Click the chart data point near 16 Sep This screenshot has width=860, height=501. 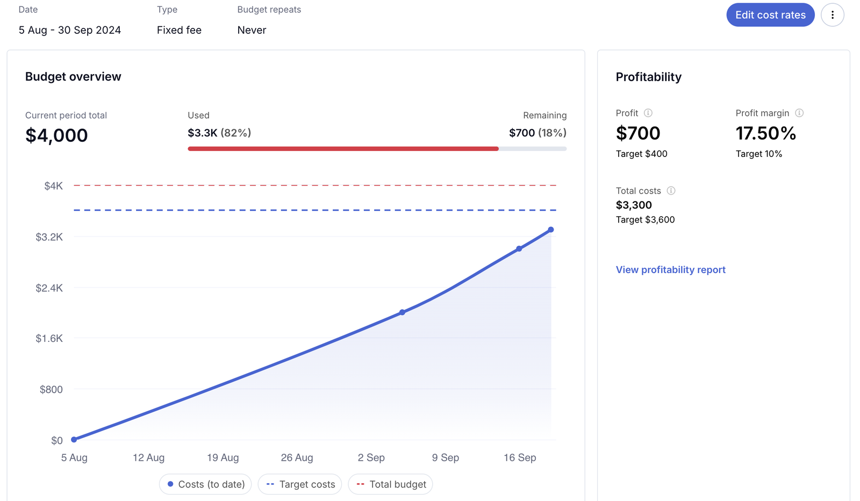pyautogui.click(x=519, y=249)
